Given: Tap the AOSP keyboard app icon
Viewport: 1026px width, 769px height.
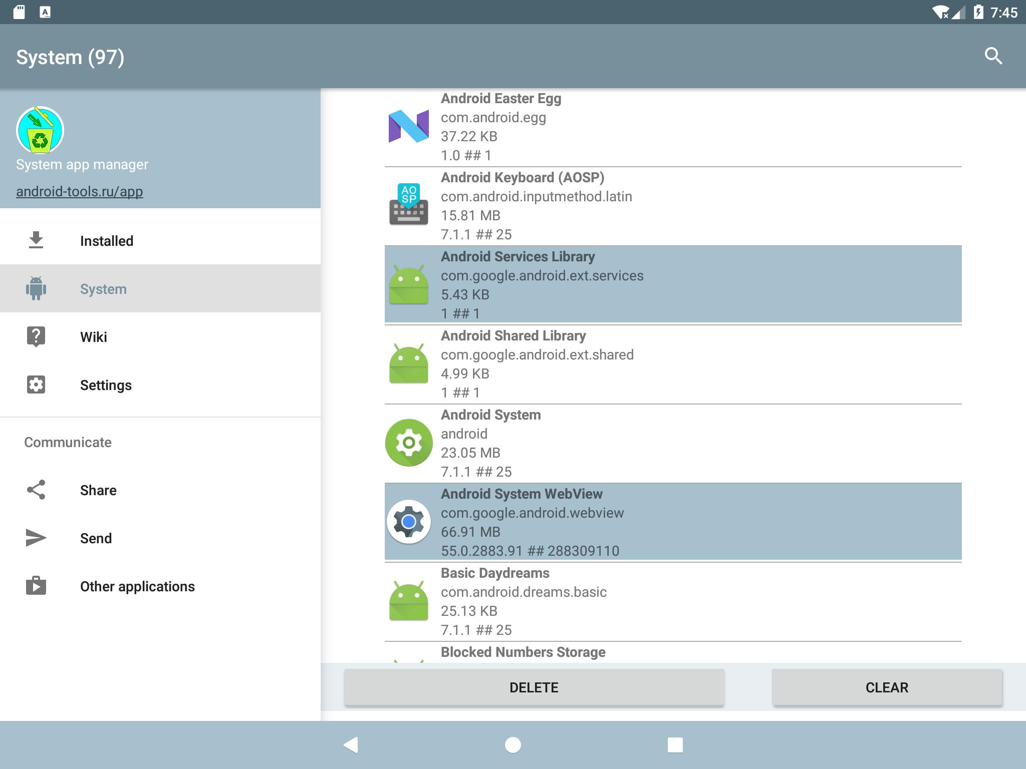Looking at the screenshot, I should (409, 204).
